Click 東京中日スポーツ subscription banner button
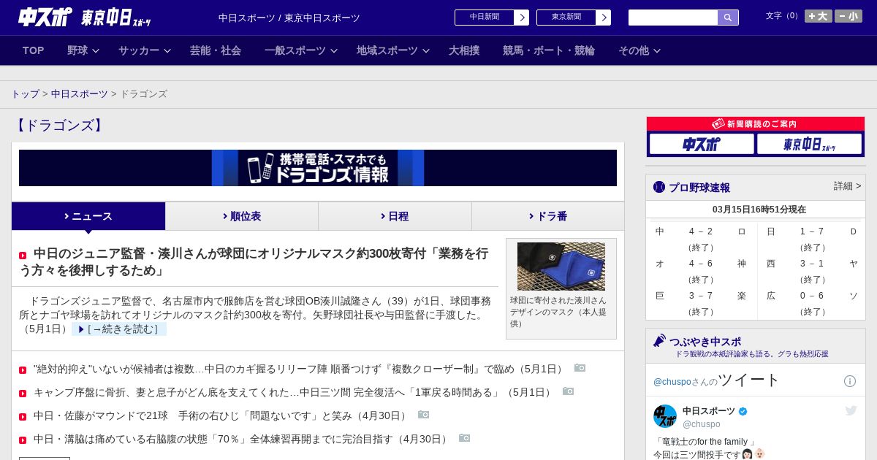Viewport: 877px width, 460px height. coord(809,145)
